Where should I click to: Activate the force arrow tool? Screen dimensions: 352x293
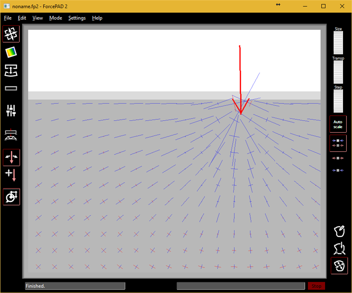(11, 157)
